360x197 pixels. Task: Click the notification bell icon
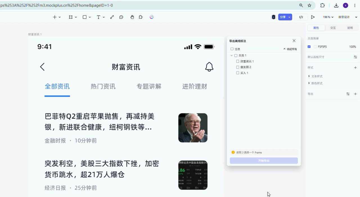pyautogui.click(x=209, y=67)
